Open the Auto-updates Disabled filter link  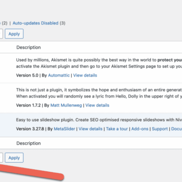click(36, 23)
